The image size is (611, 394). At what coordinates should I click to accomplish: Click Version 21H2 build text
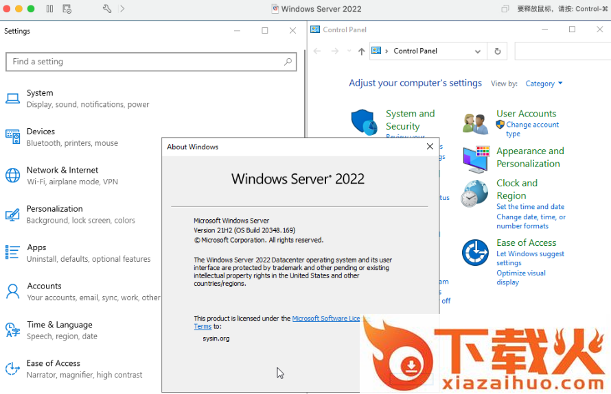coord(244,230)
